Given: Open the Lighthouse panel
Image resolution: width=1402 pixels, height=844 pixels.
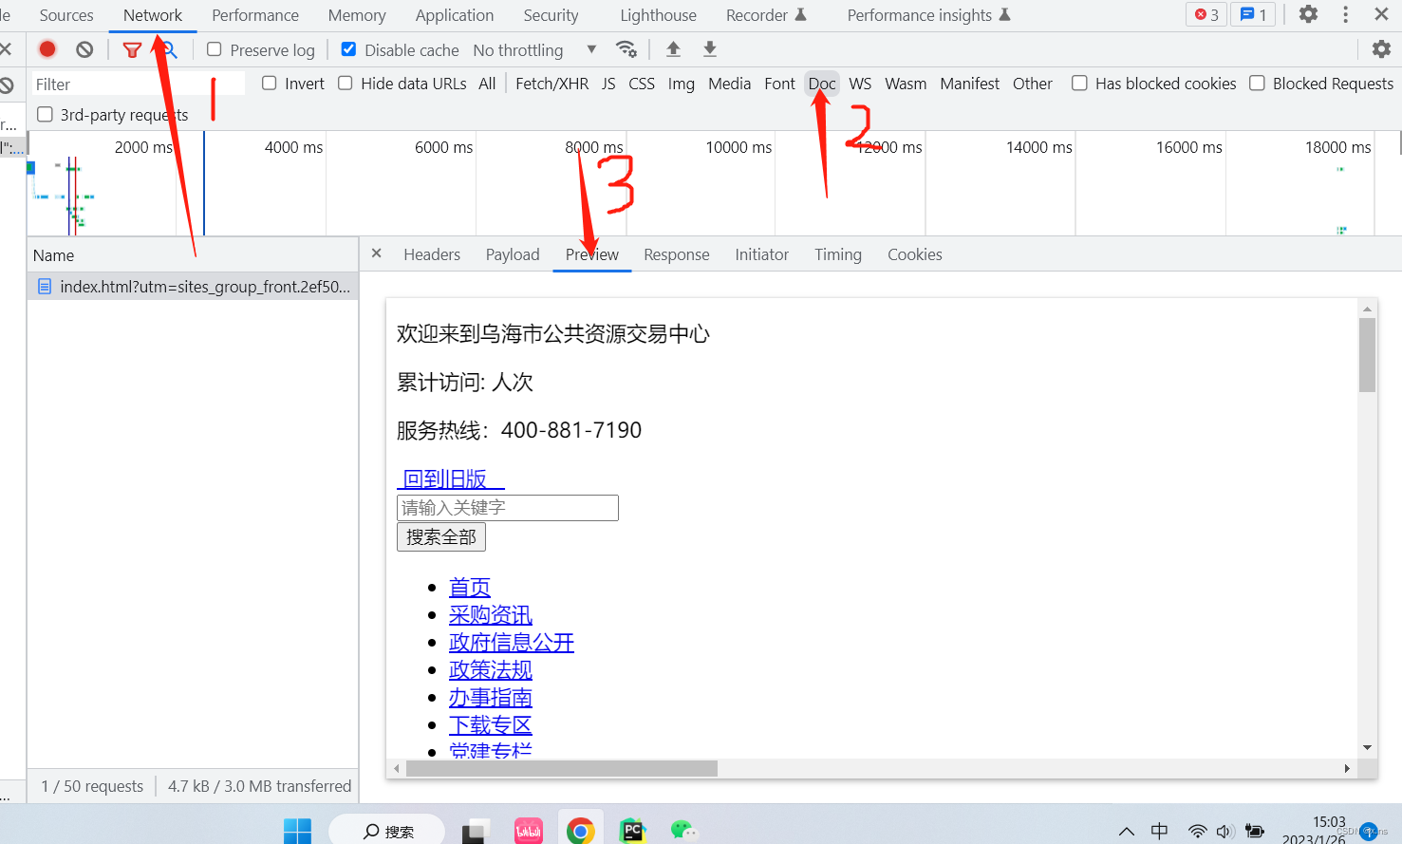Looking at the screenshot, I should tap(657, 14).
